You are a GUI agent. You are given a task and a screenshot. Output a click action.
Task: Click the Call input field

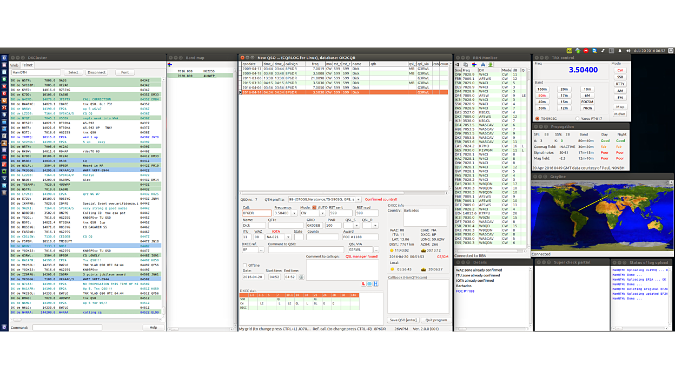coord(256,213)
